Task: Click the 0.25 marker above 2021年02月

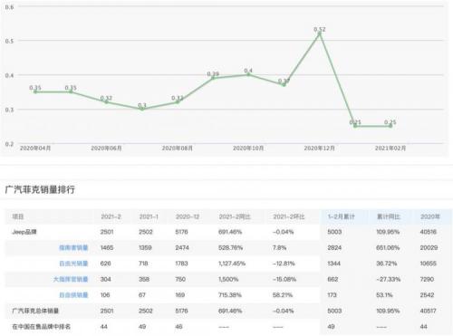Action: coord(390,126)
